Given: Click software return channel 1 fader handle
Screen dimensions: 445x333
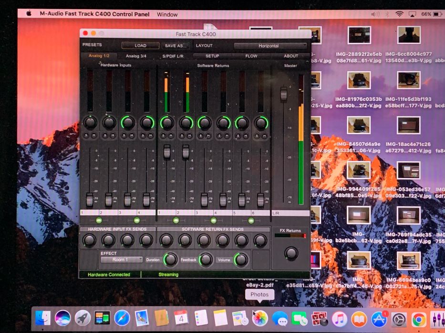Looking at the screenshot, I should 167,151.
